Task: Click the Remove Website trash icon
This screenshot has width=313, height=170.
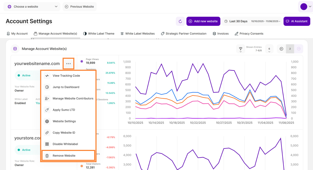Action: [x=47, y=156]
